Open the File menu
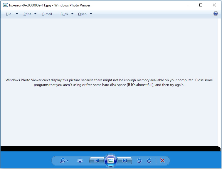The height and width of the screenshot is (169, 222). tap(9, 14)
